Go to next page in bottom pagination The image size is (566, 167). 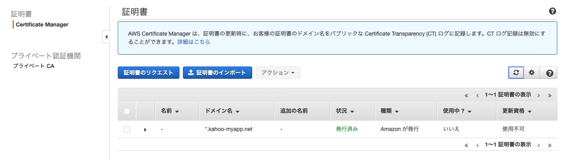click(x=538, y=145)
